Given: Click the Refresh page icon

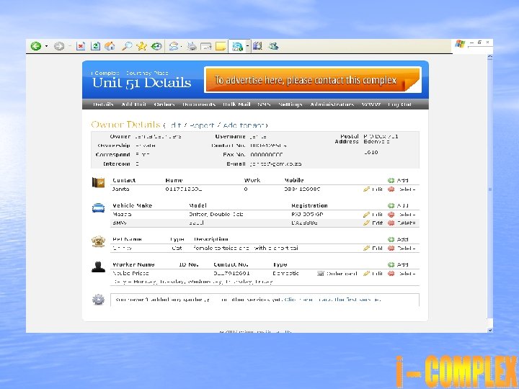Looking at the screenshot, I should point(95,46).
